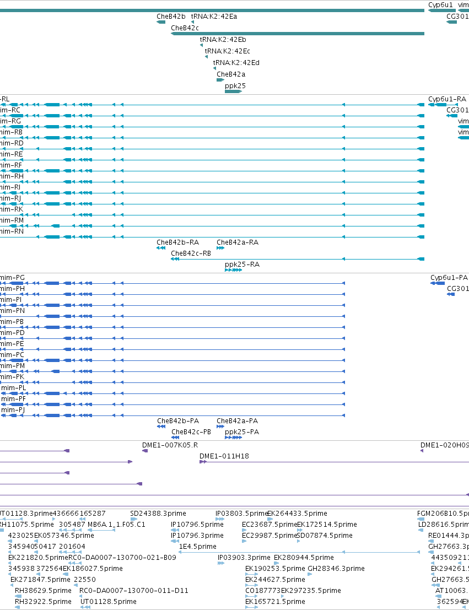Viewport: 469px width, 610px height.
Task: Click the mim-PF protein label
Action: pyautogui.click(x=13, y=399)
